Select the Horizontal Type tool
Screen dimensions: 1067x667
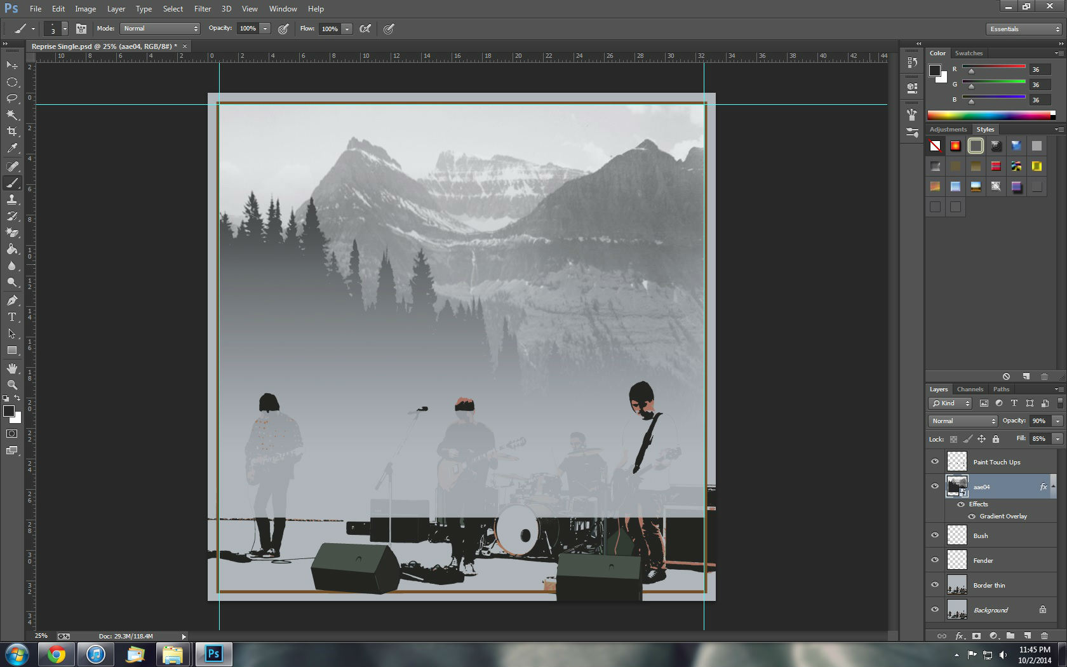[12, 317]
